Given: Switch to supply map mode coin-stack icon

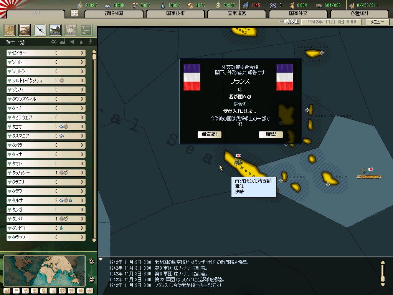Looking at the screenshot, I should tap(44, 291).
